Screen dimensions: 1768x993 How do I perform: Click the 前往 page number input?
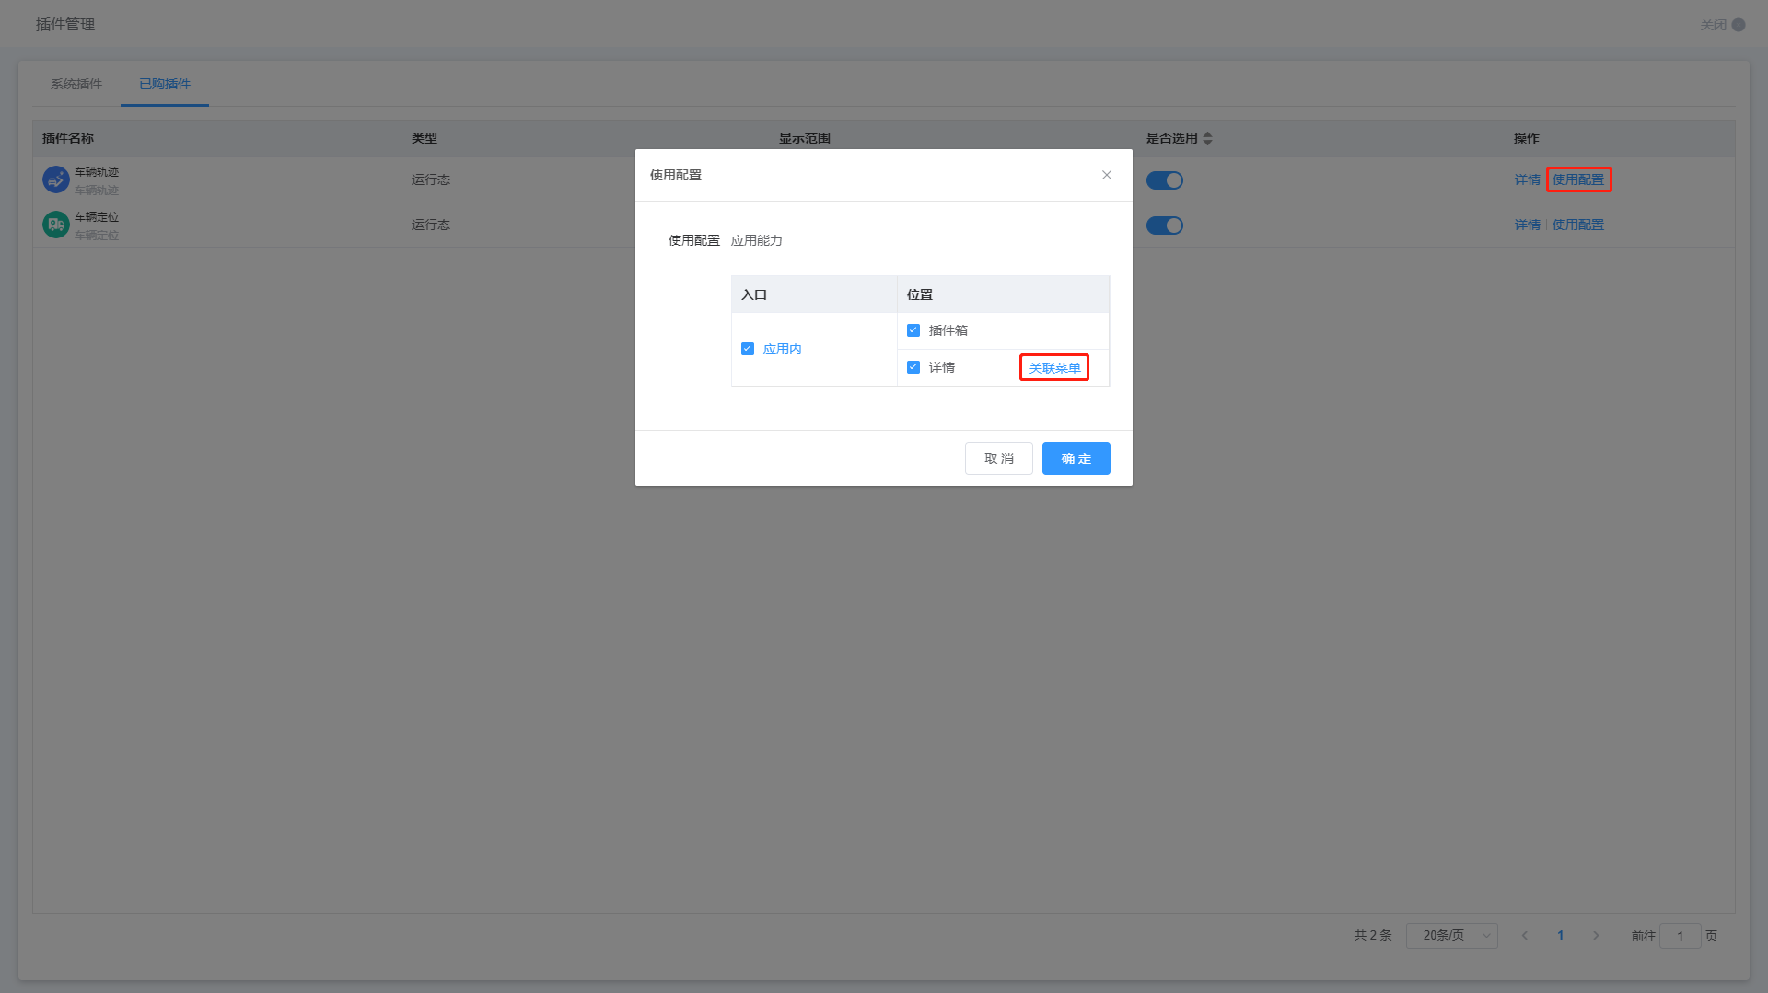coord(1681,935)
